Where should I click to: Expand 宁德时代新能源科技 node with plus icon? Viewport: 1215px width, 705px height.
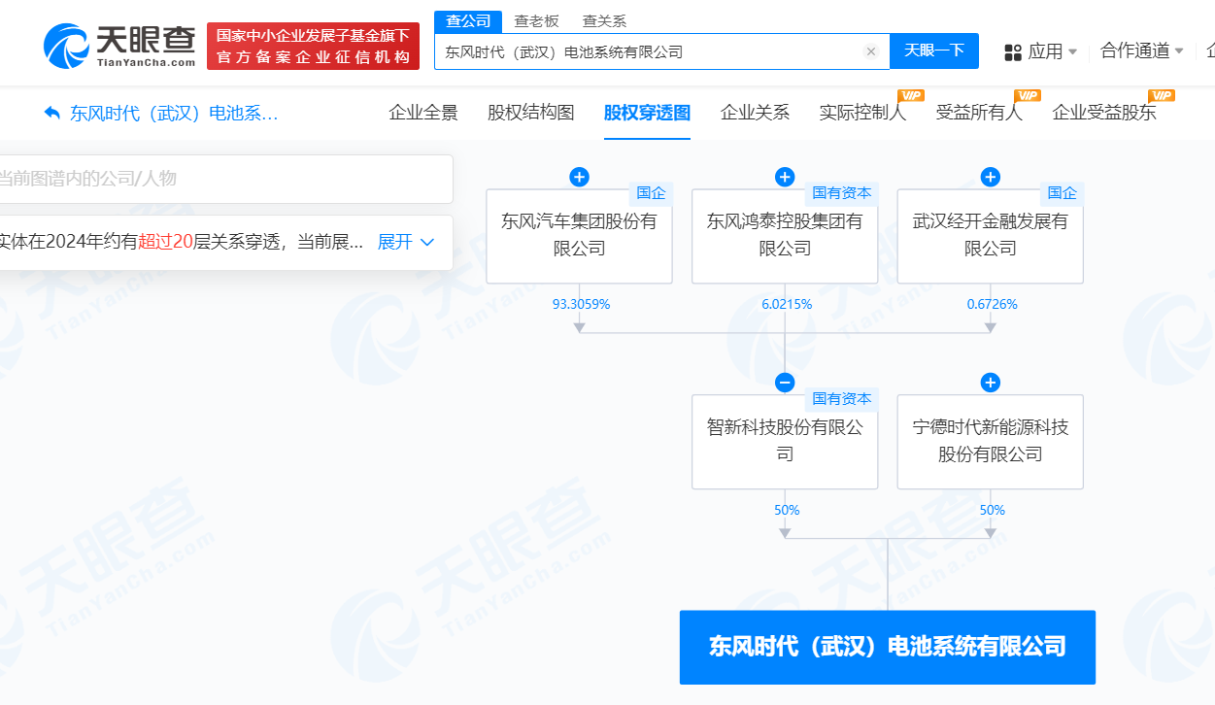990,383
